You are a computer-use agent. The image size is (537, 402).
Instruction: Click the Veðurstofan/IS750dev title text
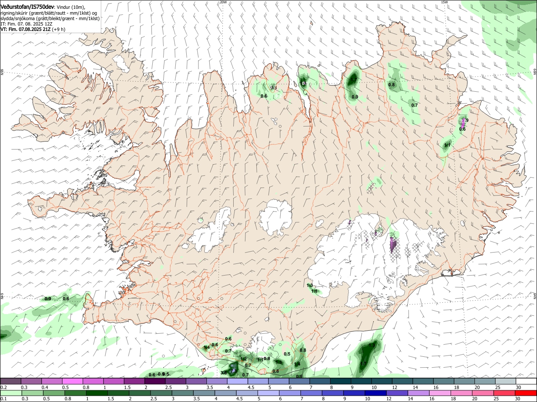pos(27,7)
